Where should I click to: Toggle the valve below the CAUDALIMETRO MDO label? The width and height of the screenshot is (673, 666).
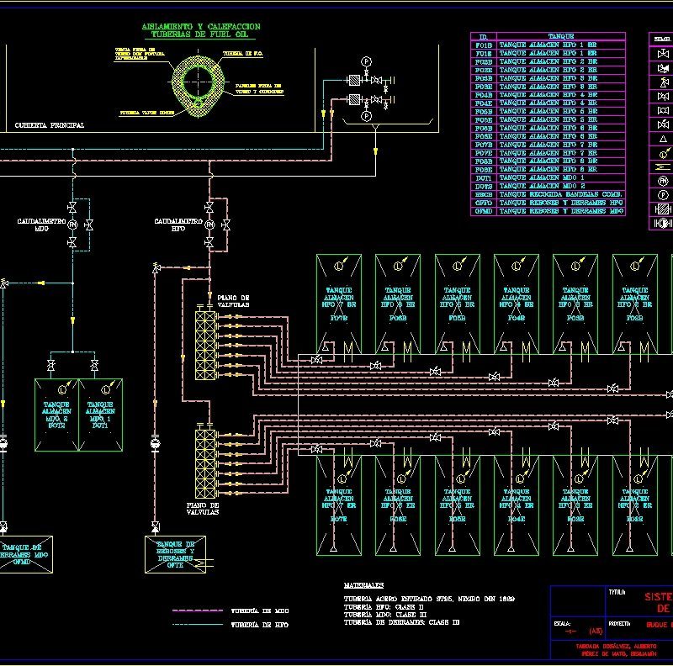pyautogui.click(x=72, y=244)
